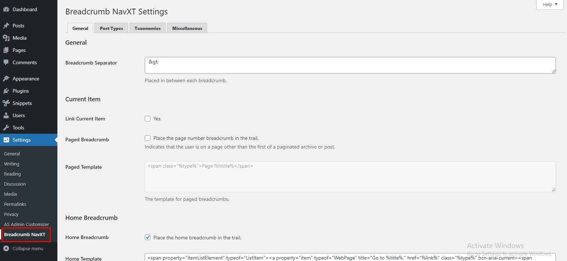Open the Permalinks settings link
The image size is (567, 261).
click(x=15, y=204)
